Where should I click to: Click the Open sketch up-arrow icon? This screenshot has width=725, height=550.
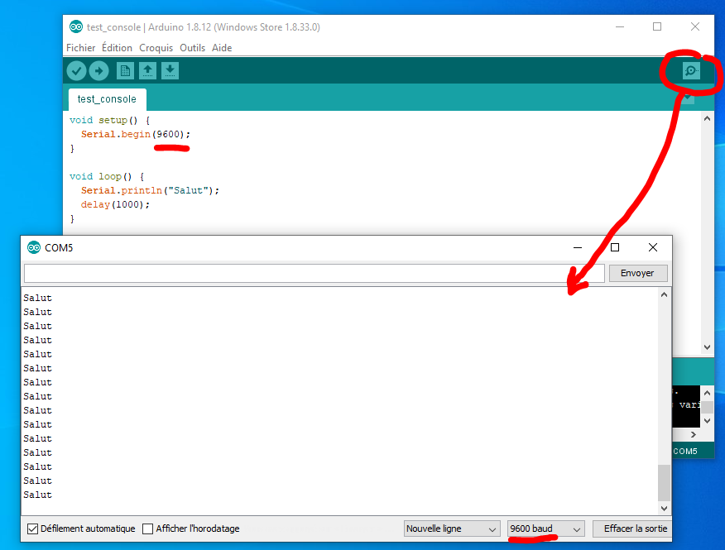click(147, 71)
